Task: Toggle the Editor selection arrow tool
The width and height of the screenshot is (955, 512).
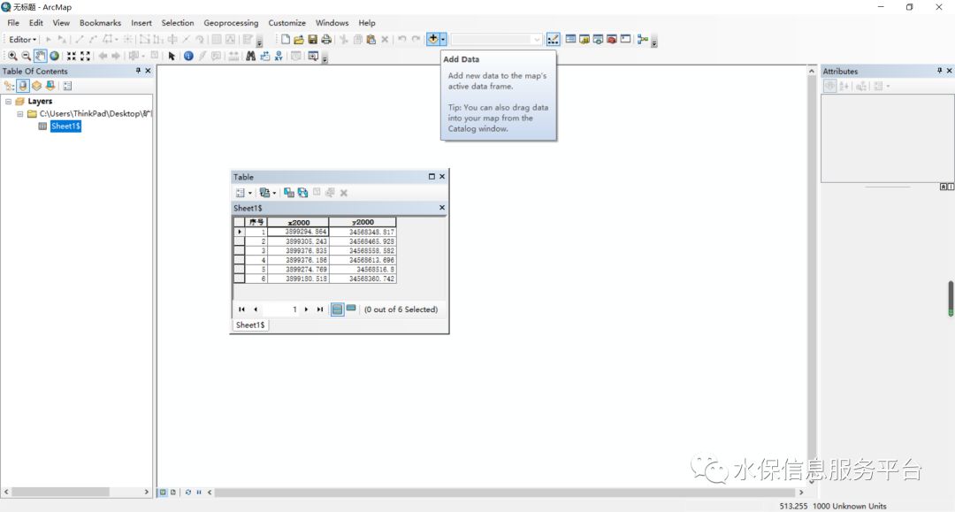Action: [49, 39]
